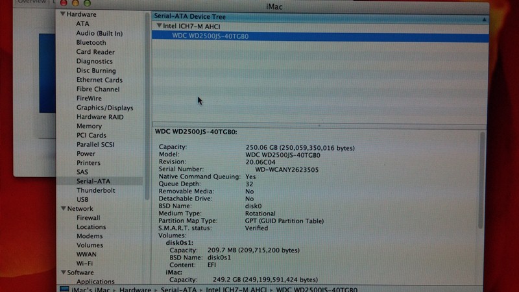Select Ethernet Cards entry
The width and height of the screenshot is (519, 292).
(x=99, y=80)
